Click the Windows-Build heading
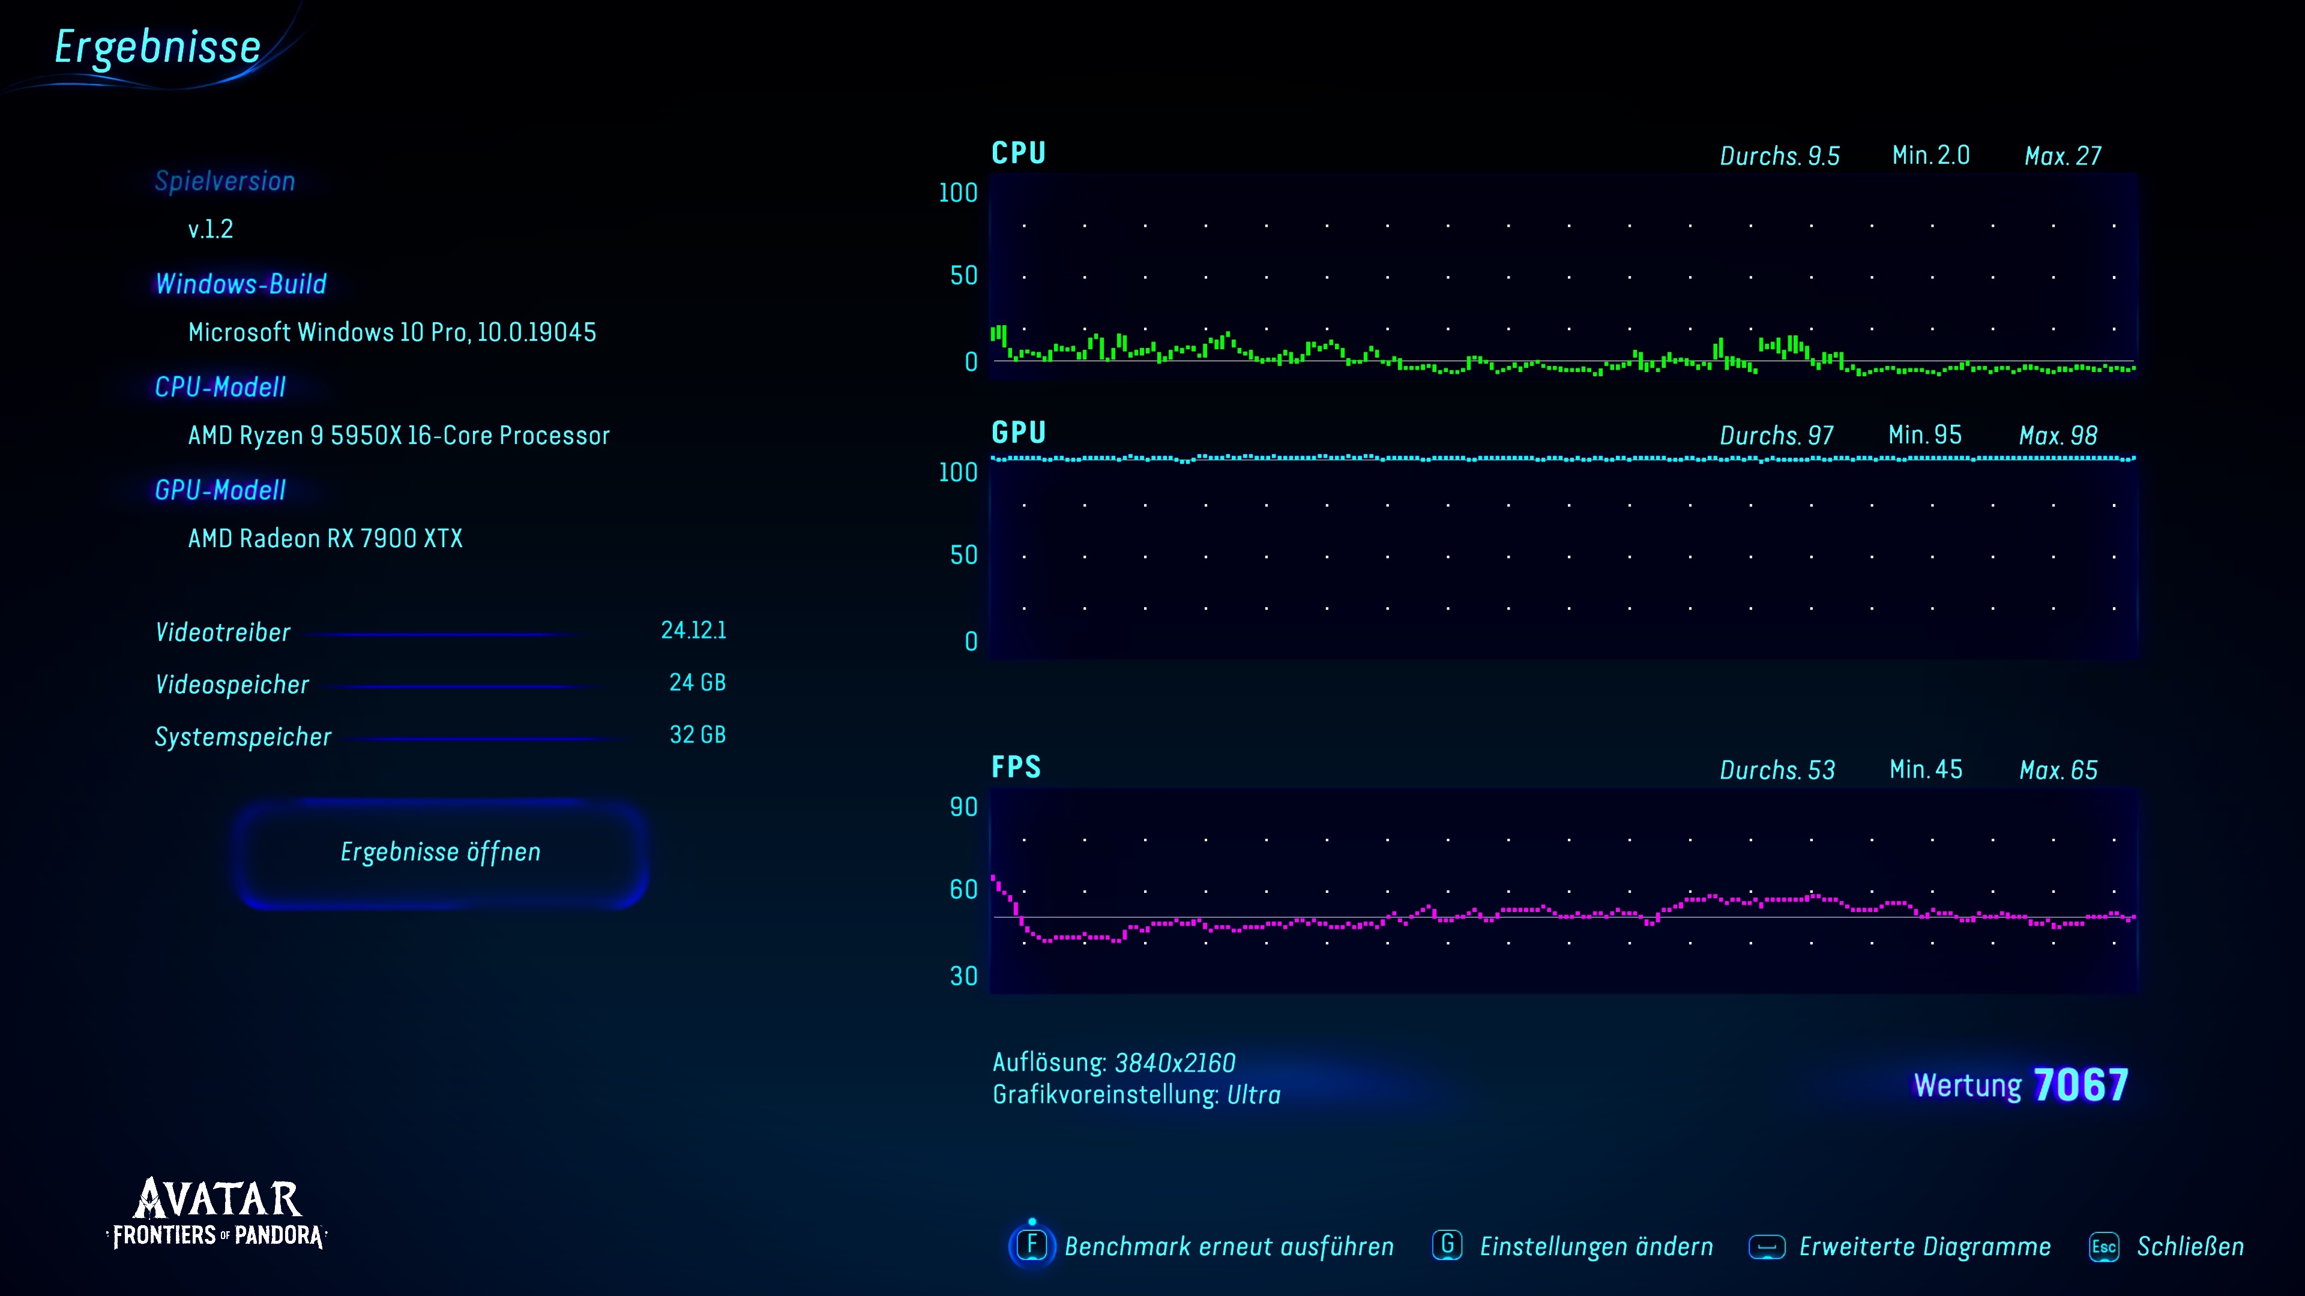Image resolution: width=2305 pixels, height=1296 pixels. tap(241, 284)
